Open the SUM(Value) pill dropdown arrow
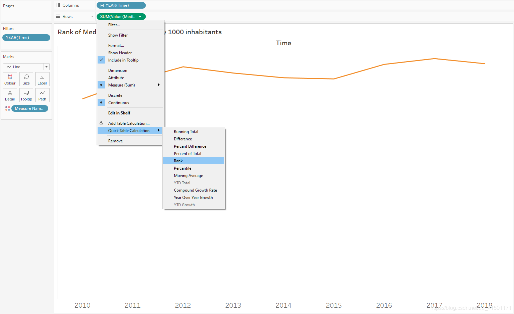This screenshot has height=314, width=514. [140, 17]
